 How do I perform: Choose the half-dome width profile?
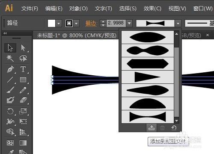click(148, 104)
